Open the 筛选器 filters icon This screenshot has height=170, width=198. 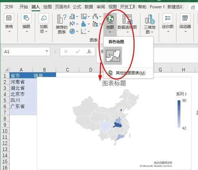(185, 18)
